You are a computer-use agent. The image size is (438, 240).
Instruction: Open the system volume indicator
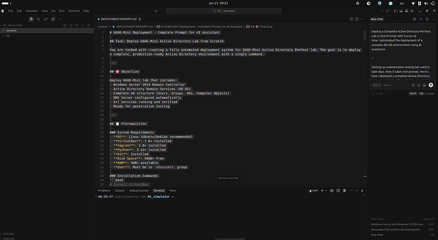(x=426, y=3)
